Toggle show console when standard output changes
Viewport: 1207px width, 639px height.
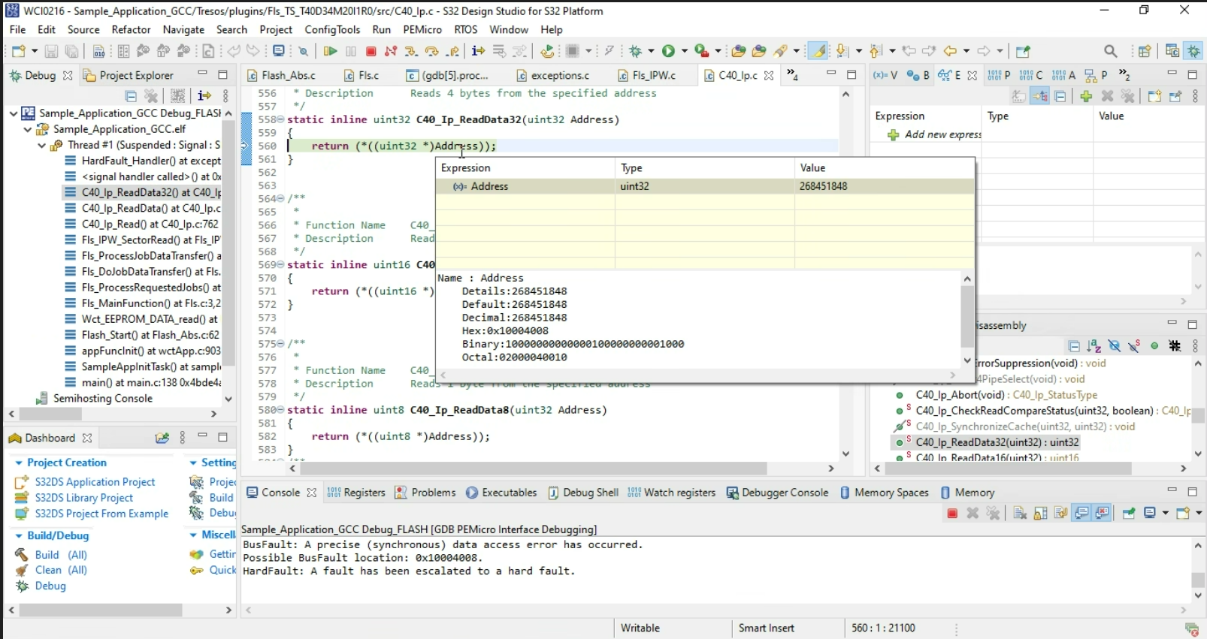(x=1081, y=514)
